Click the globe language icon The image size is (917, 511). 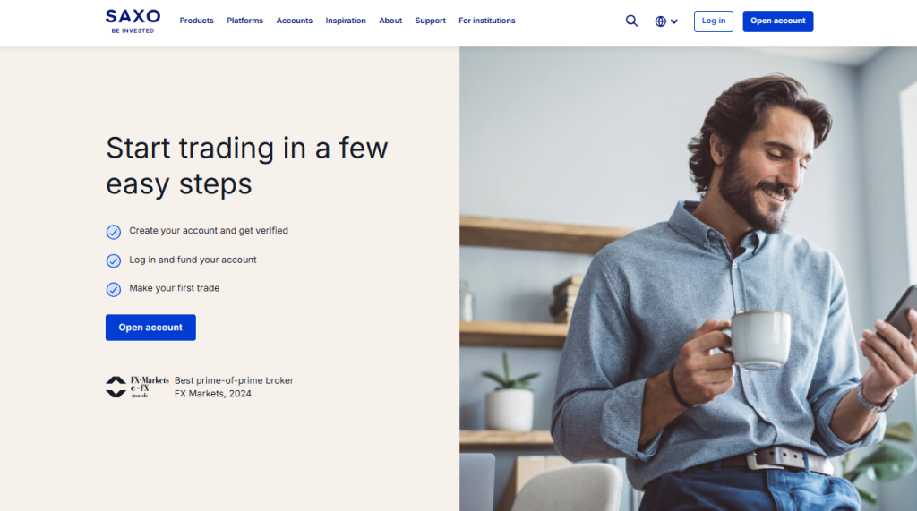tap(661, 21)
